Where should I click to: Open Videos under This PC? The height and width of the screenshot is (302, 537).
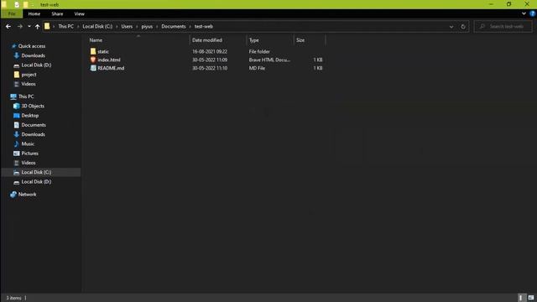[29, 163]
